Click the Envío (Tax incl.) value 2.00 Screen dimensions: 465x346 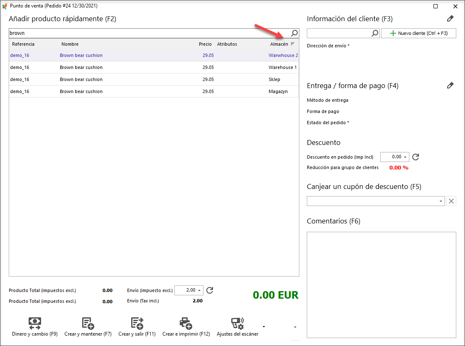198,301
